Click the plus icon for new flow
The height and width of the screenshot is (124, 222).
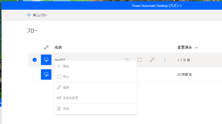pyautogui.click(x=29, y=15)
